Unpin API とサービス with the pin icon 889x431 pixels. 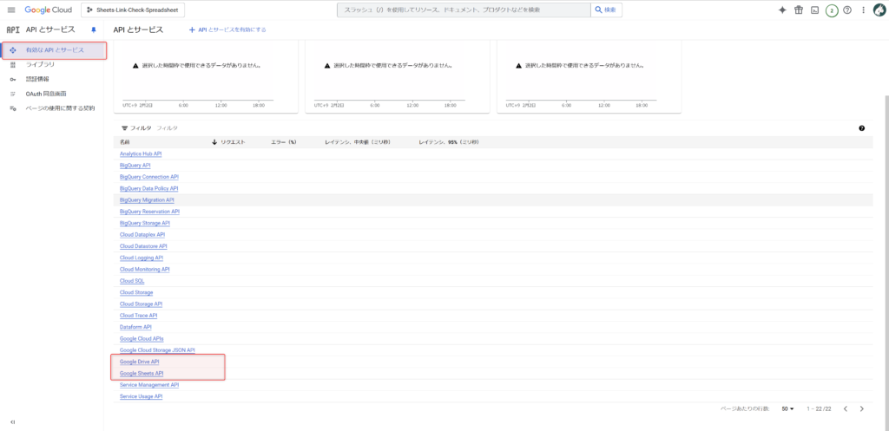[x=94, y=29]
